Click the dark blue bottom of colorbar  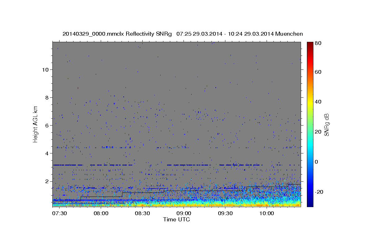point(310,205)
